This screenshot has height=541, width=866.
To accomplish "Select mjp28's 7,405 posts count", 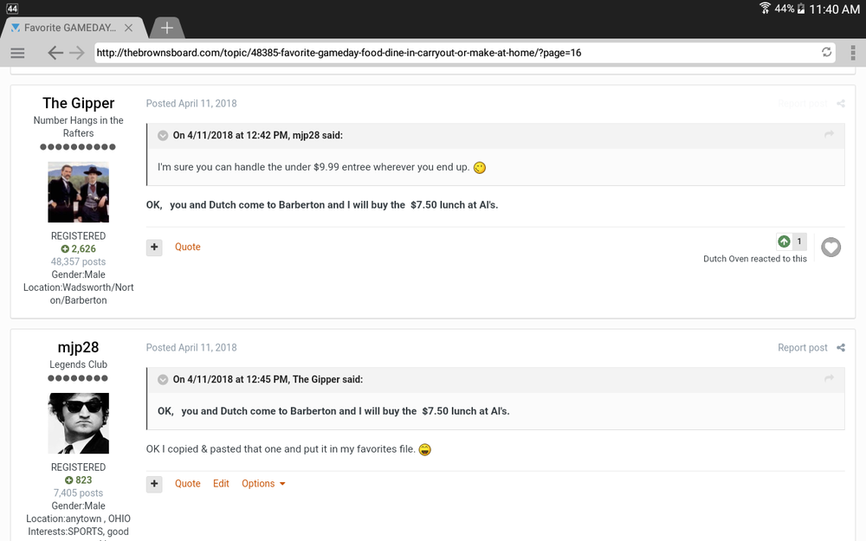I will (79, 493).
